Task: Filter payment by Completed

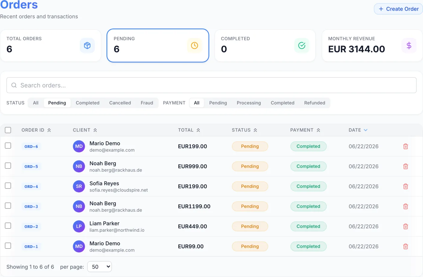Action: (x=283, y=103)
